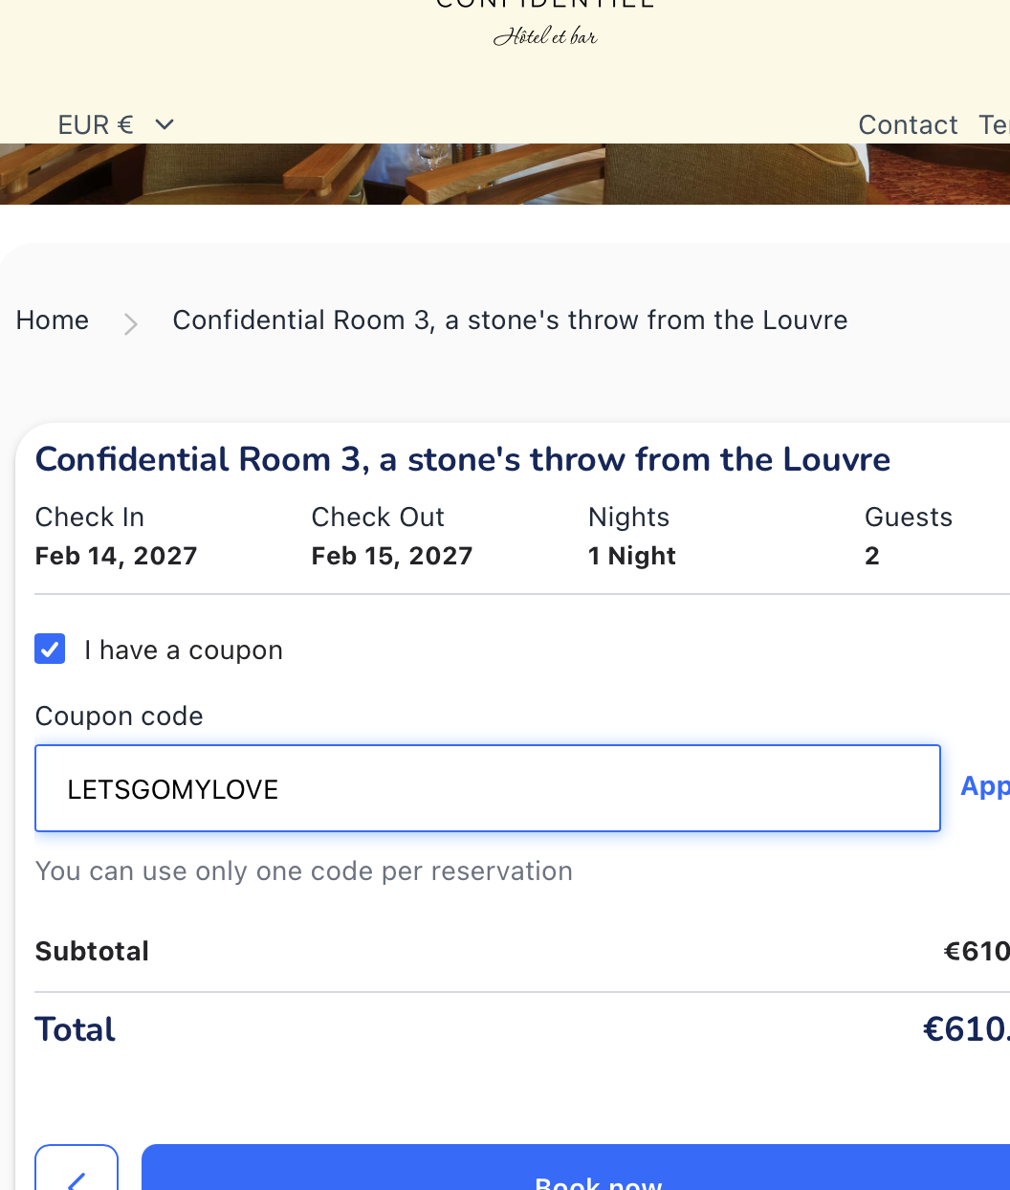The height and width of the screenshot is (1190, 1010).
Task: Click the room title heading
Action: pyautogui.click(x=463, y=459)
